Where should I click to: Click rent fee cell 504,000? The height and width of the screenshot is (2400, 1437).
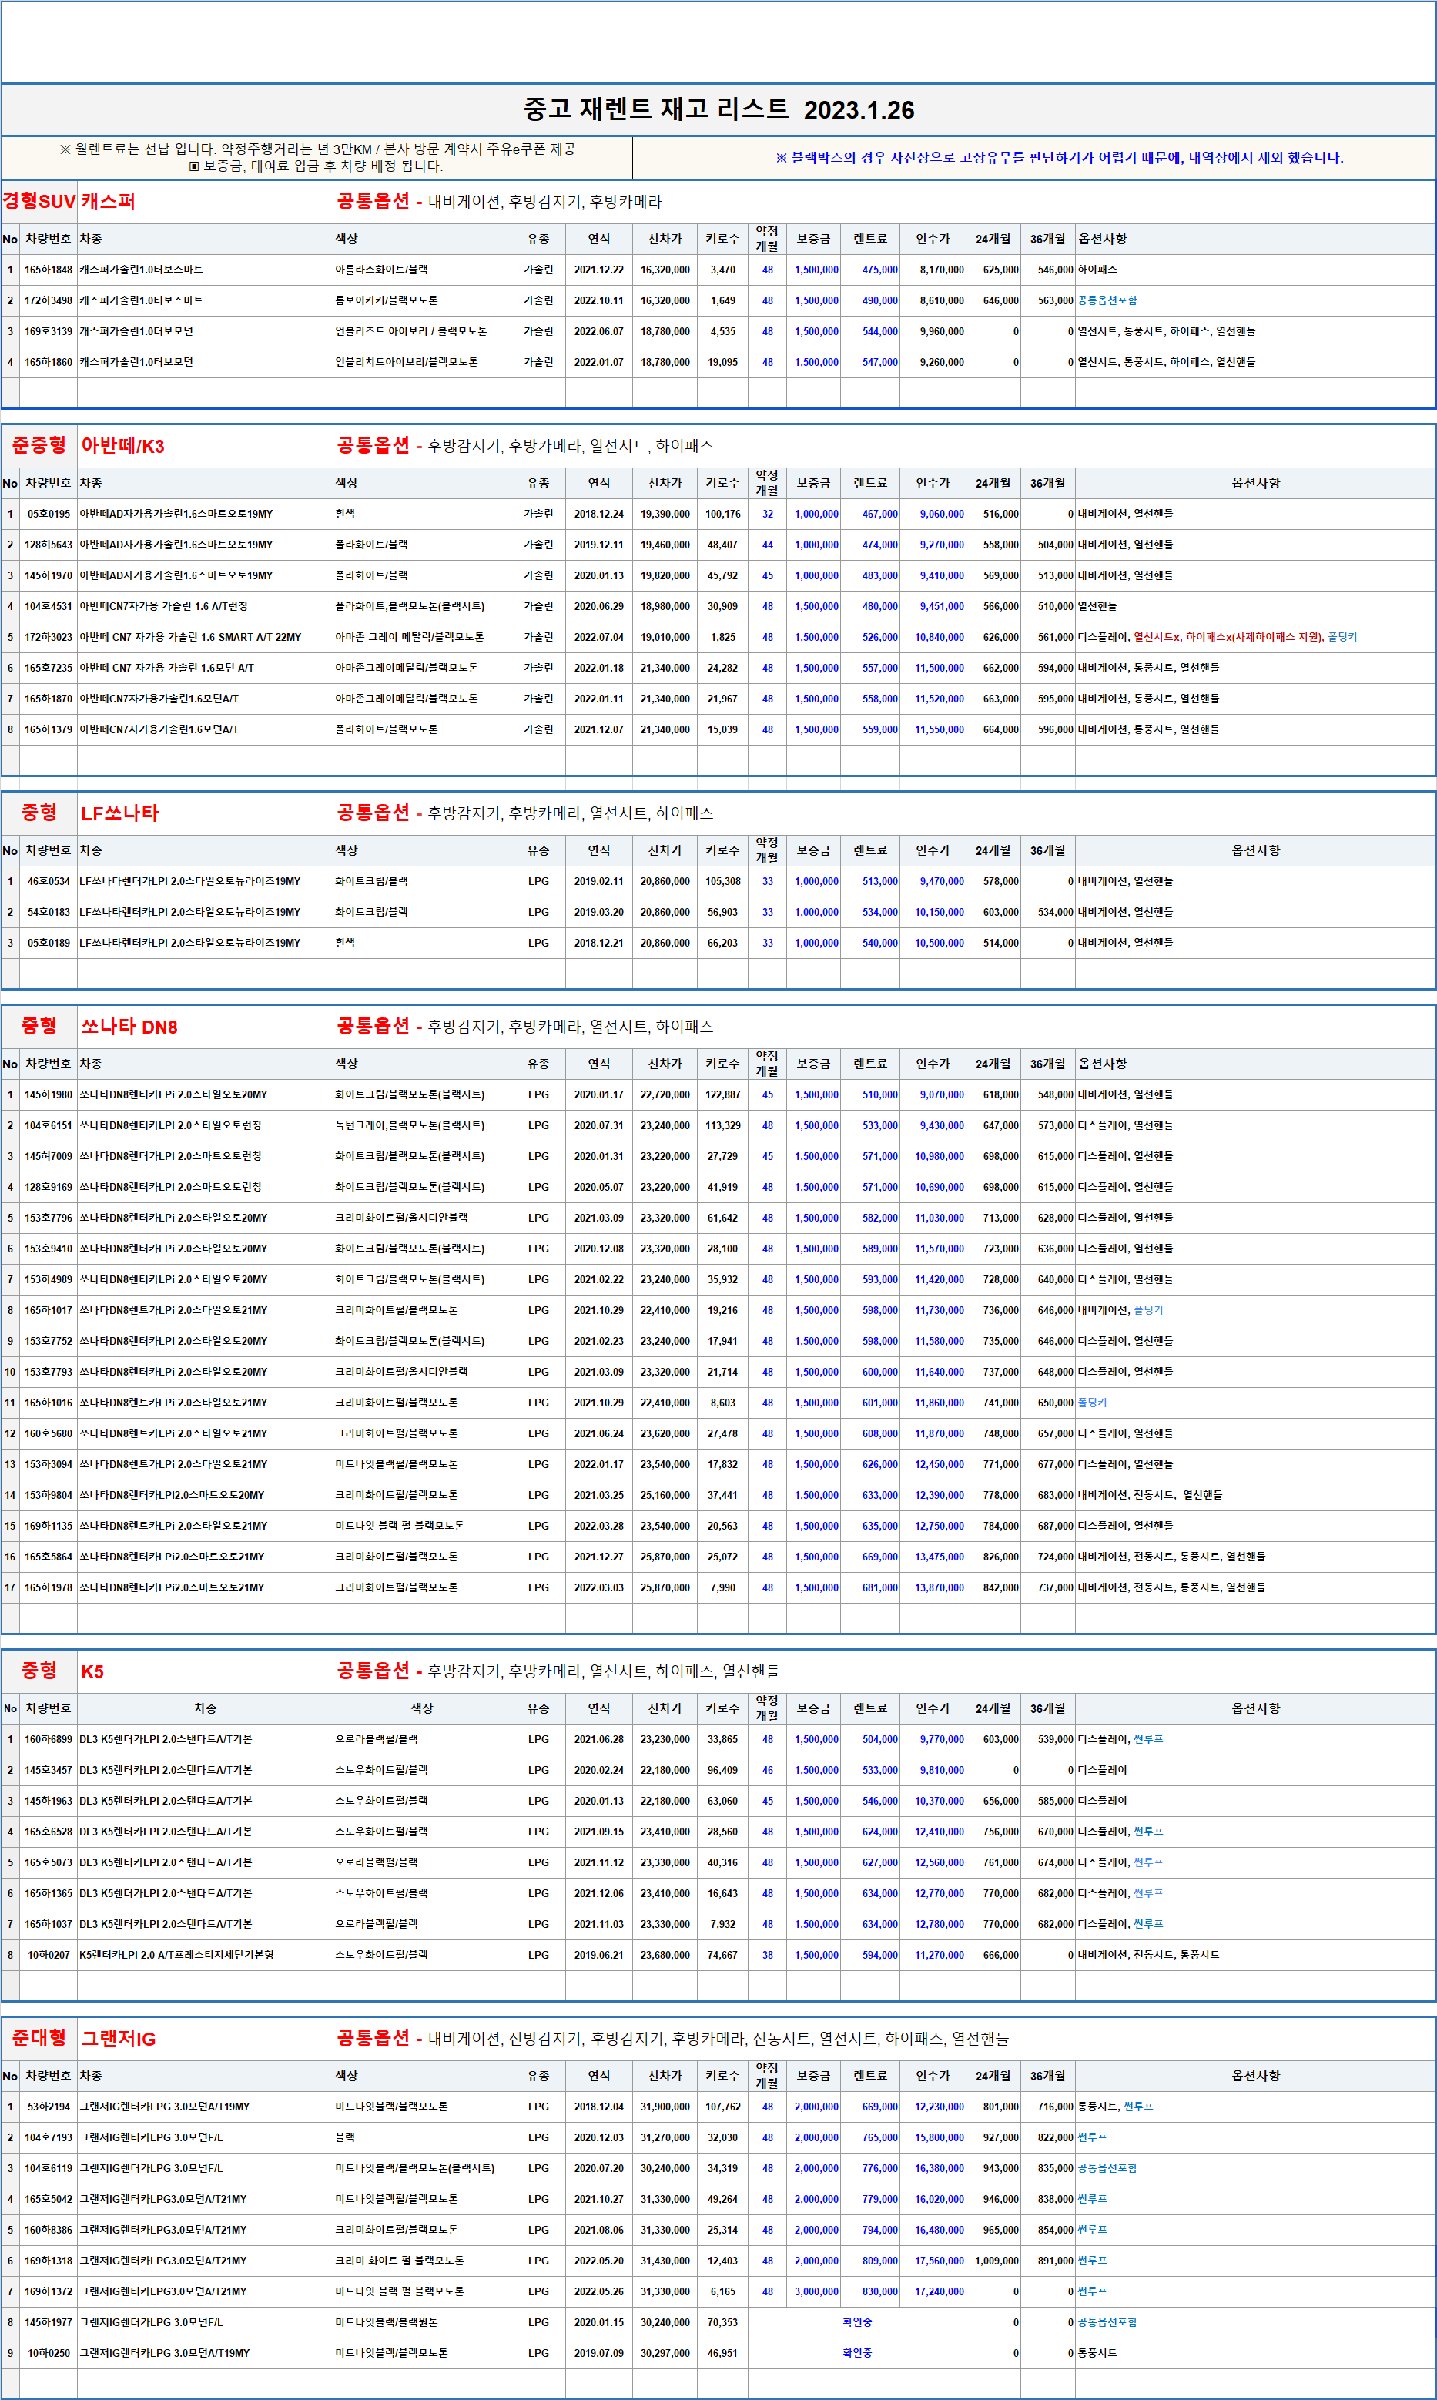click(x=870, y=1739)
